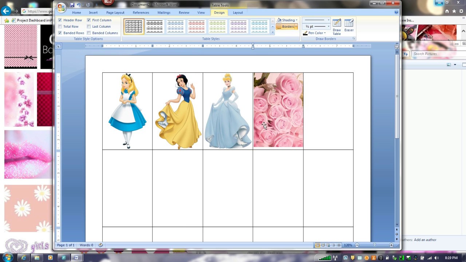Image resolution: width=466 pixels, height=262 pixels.
Task: Open the Draw Borders dialog launcher
Action: (353, 39)
